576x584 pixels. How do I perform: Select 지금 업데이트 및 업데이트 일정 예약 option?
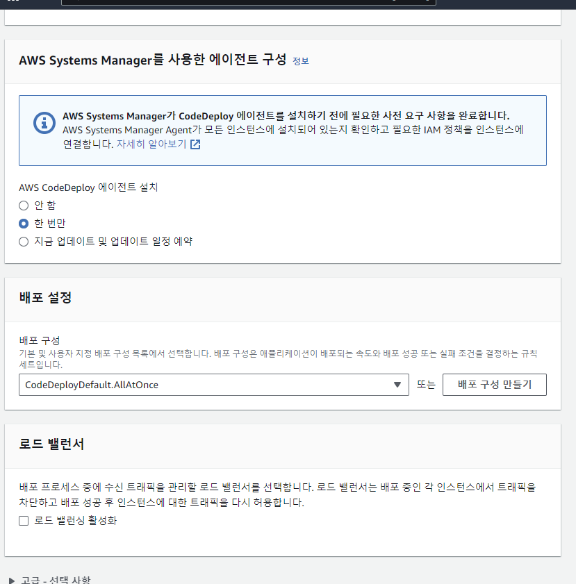tap(24, 242)
